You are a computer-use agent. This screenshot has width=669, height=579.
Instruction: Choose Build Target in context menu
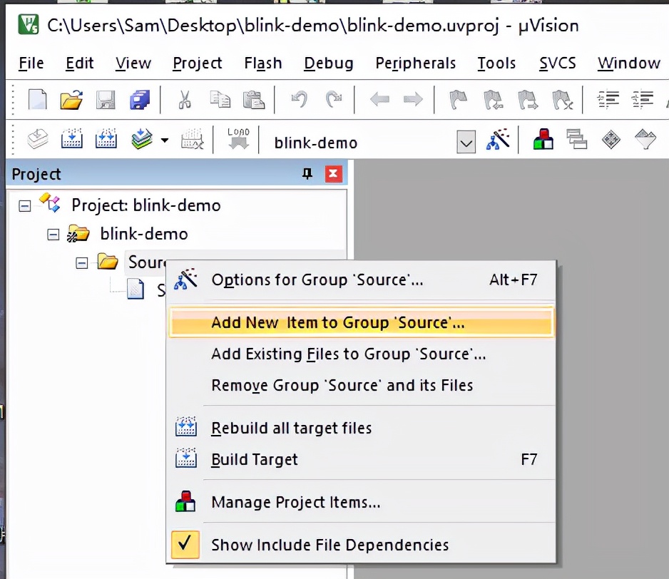click(x=362, y=459)
